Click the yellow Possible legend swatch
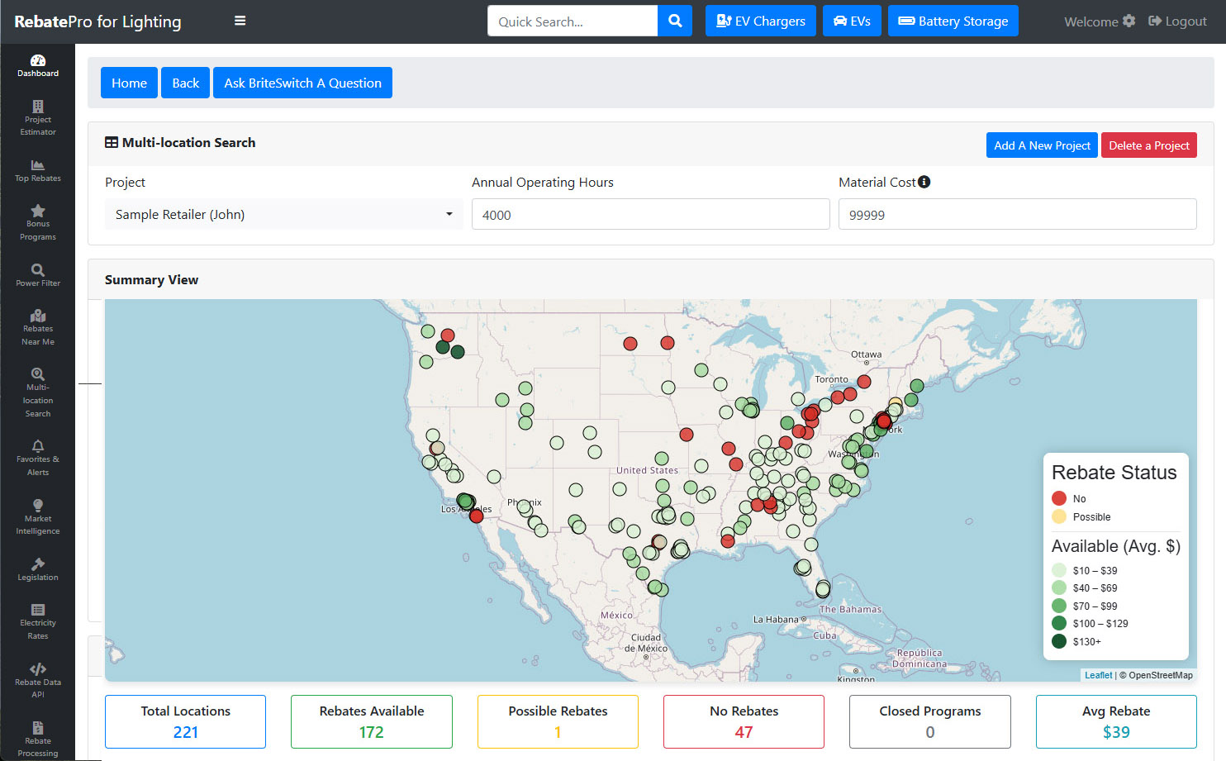The width and height of the screenshot is (1226, 761). pos(1059,516)
